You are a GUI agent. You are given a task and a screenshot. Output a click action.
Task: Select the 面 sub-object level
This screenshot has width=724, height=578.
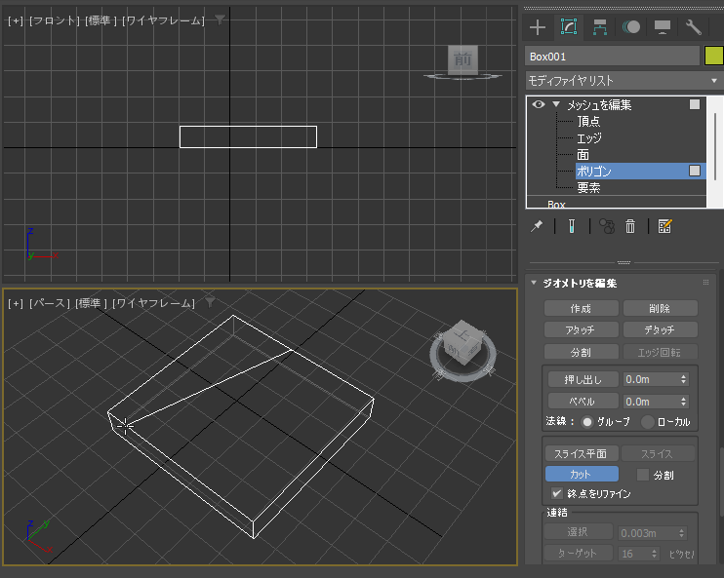point(583,155)
